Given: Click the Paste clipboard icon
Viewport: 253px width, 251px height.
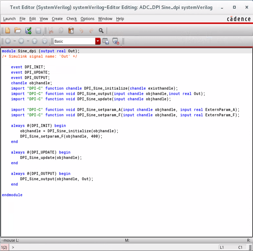Looking at the screenshot, I should (x=71, y=31).
